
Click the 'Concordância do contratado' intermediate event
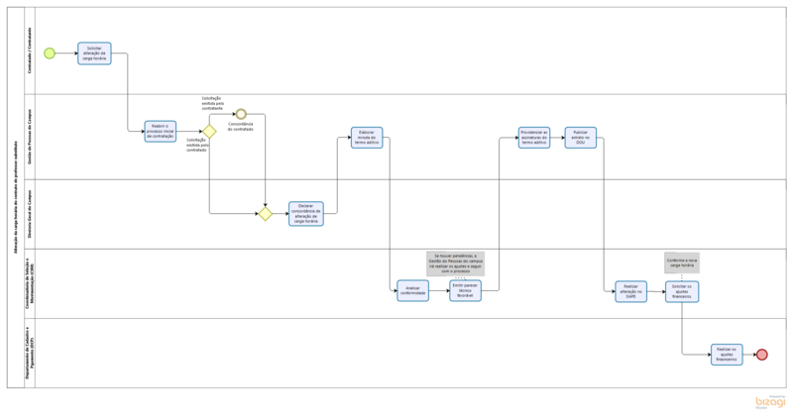(240, 114)
